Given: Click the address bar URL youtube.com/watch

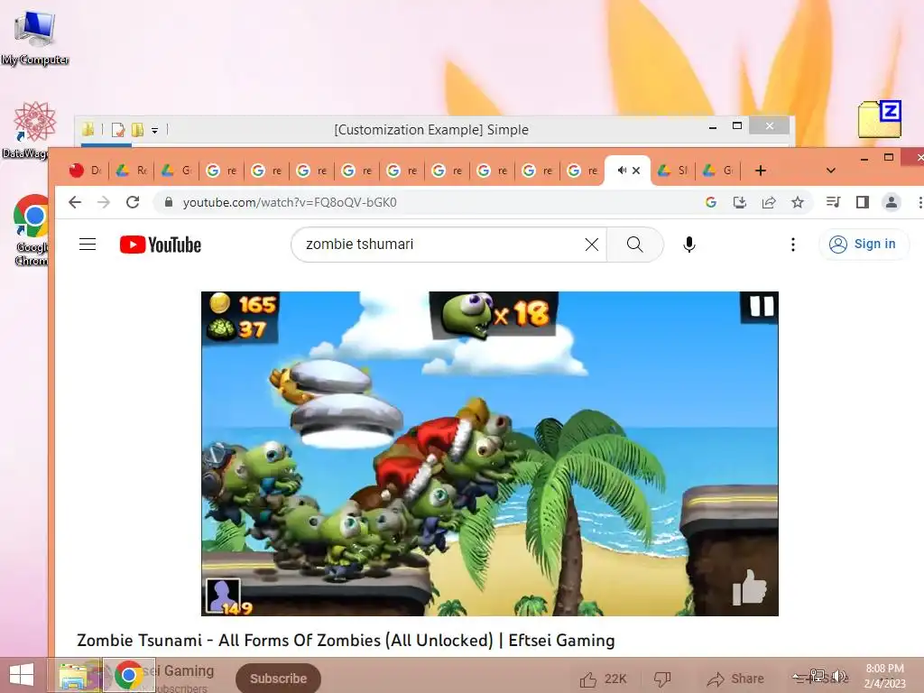Looking at the screenshot, I should click(x=290, y=202).
